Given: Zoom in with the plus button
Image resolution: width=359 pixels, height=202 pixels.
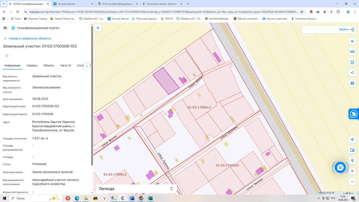Looking at the screenshot, I should 352,171.
